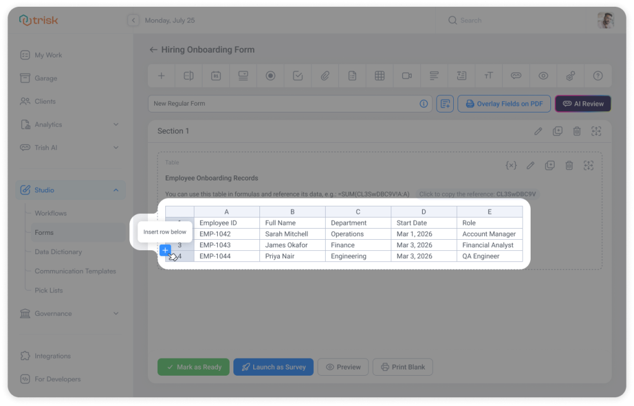Screen dimensions: 634x406
Task: Click inside the Search field
Action: click(514, 20)
